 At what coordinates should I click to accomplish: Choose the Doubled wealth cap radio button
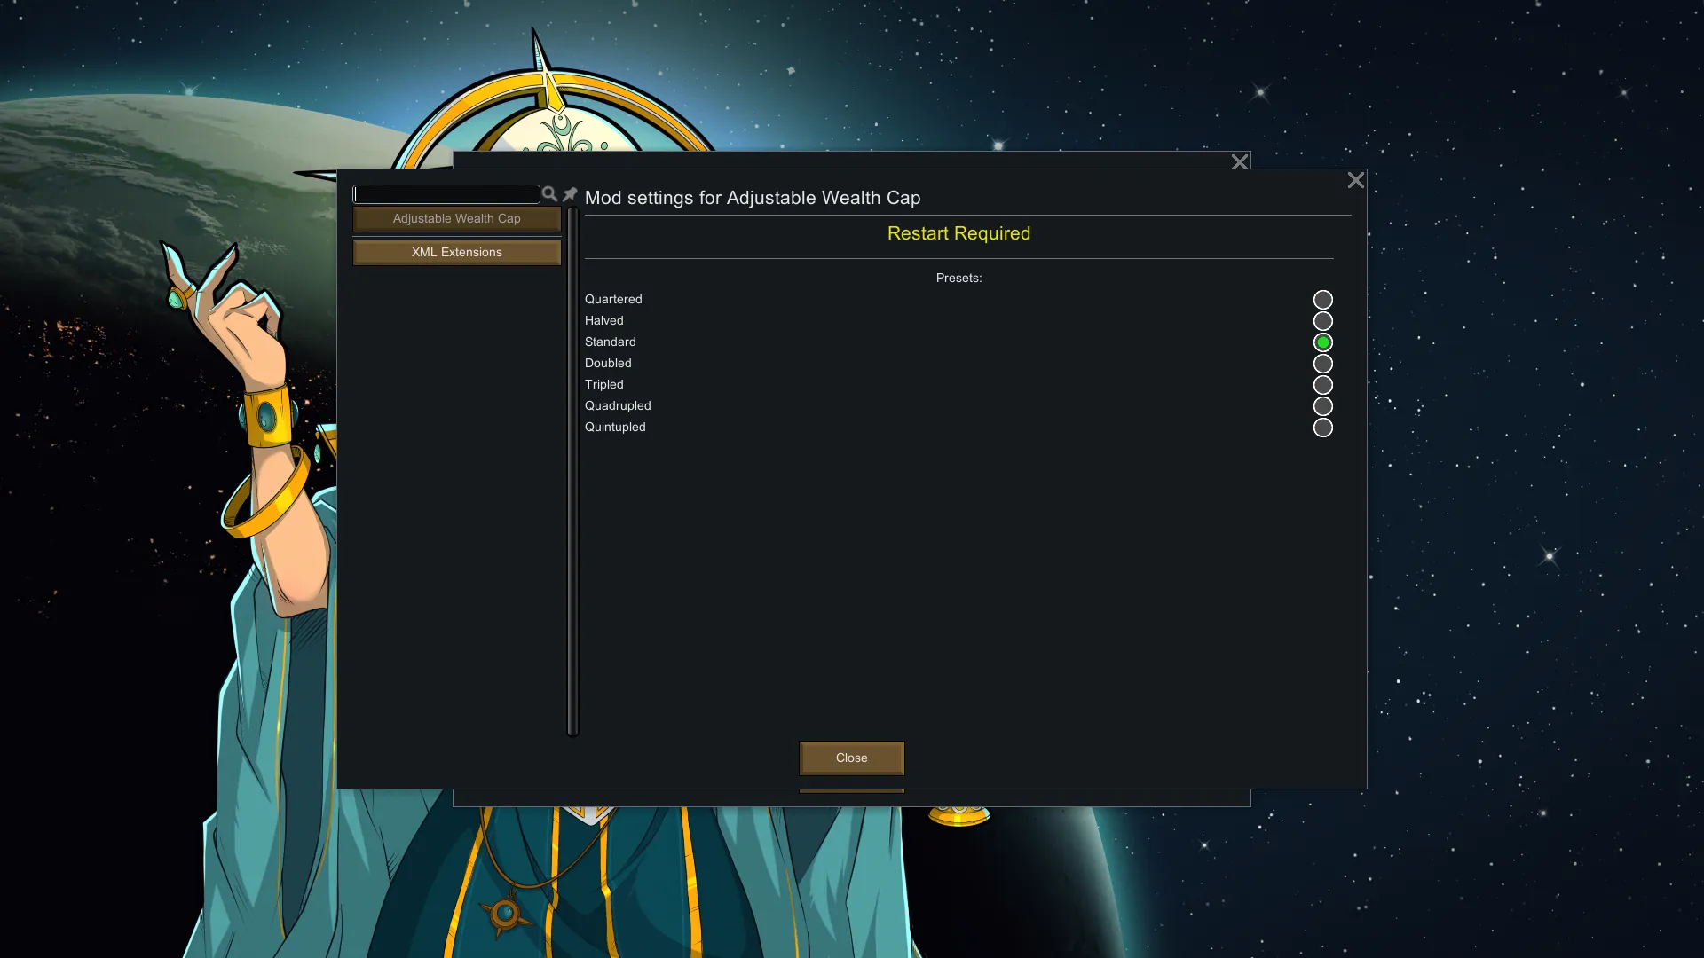(x=1322, y=364)
